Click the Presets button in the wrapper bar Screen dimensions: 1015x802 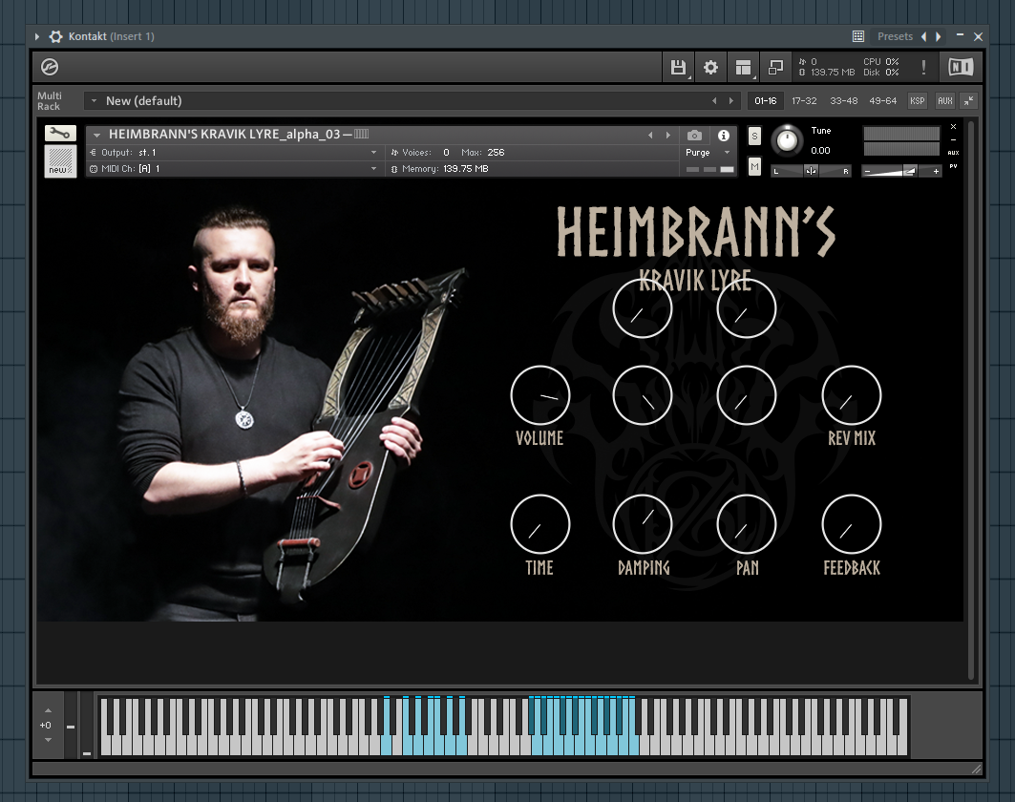click(895, 36)
